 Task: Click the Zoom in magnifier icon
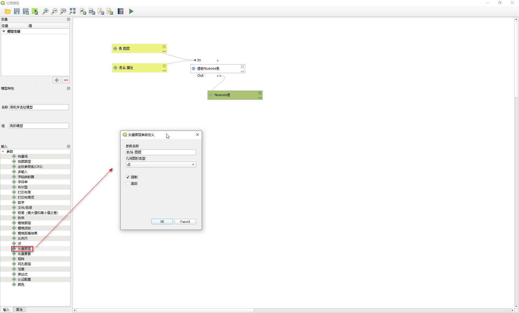45,11
